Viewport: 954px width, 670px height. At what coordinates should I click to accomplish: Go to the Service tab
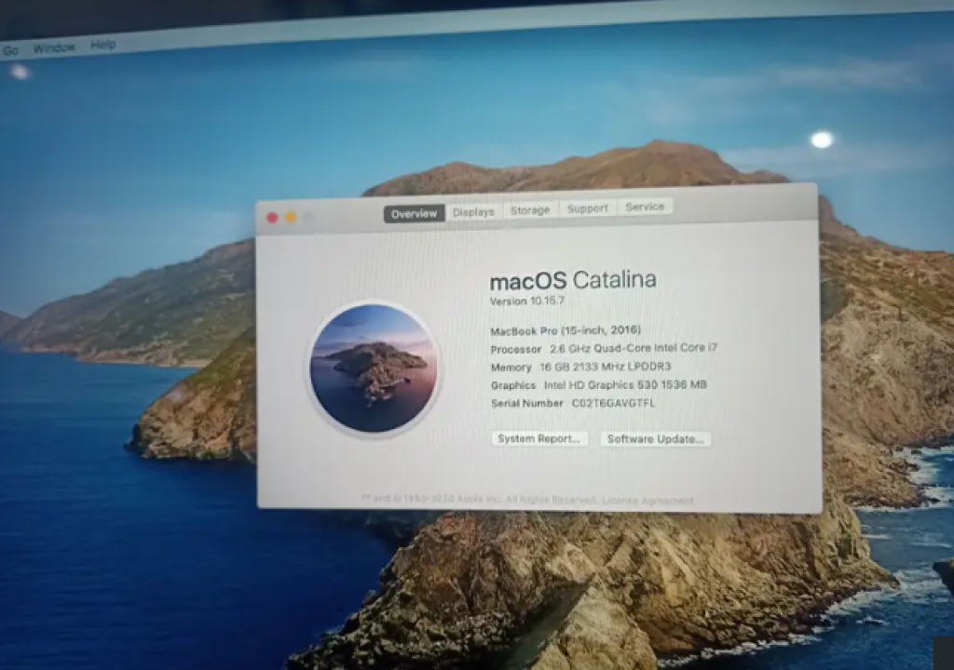[x=645, y=207]
